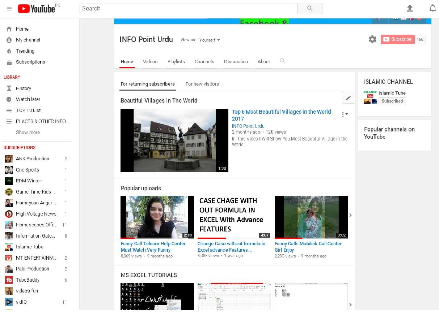The image size is (439, 312).
Task: Open 'Funny Call Telenor Help Center' title link
Action: (153, 247)
